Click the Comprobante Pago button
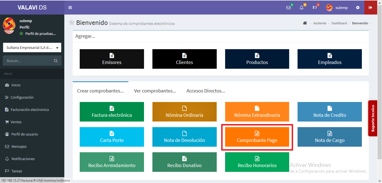The image size is (382, 183). pyautogui.click(x=257, y=137)
